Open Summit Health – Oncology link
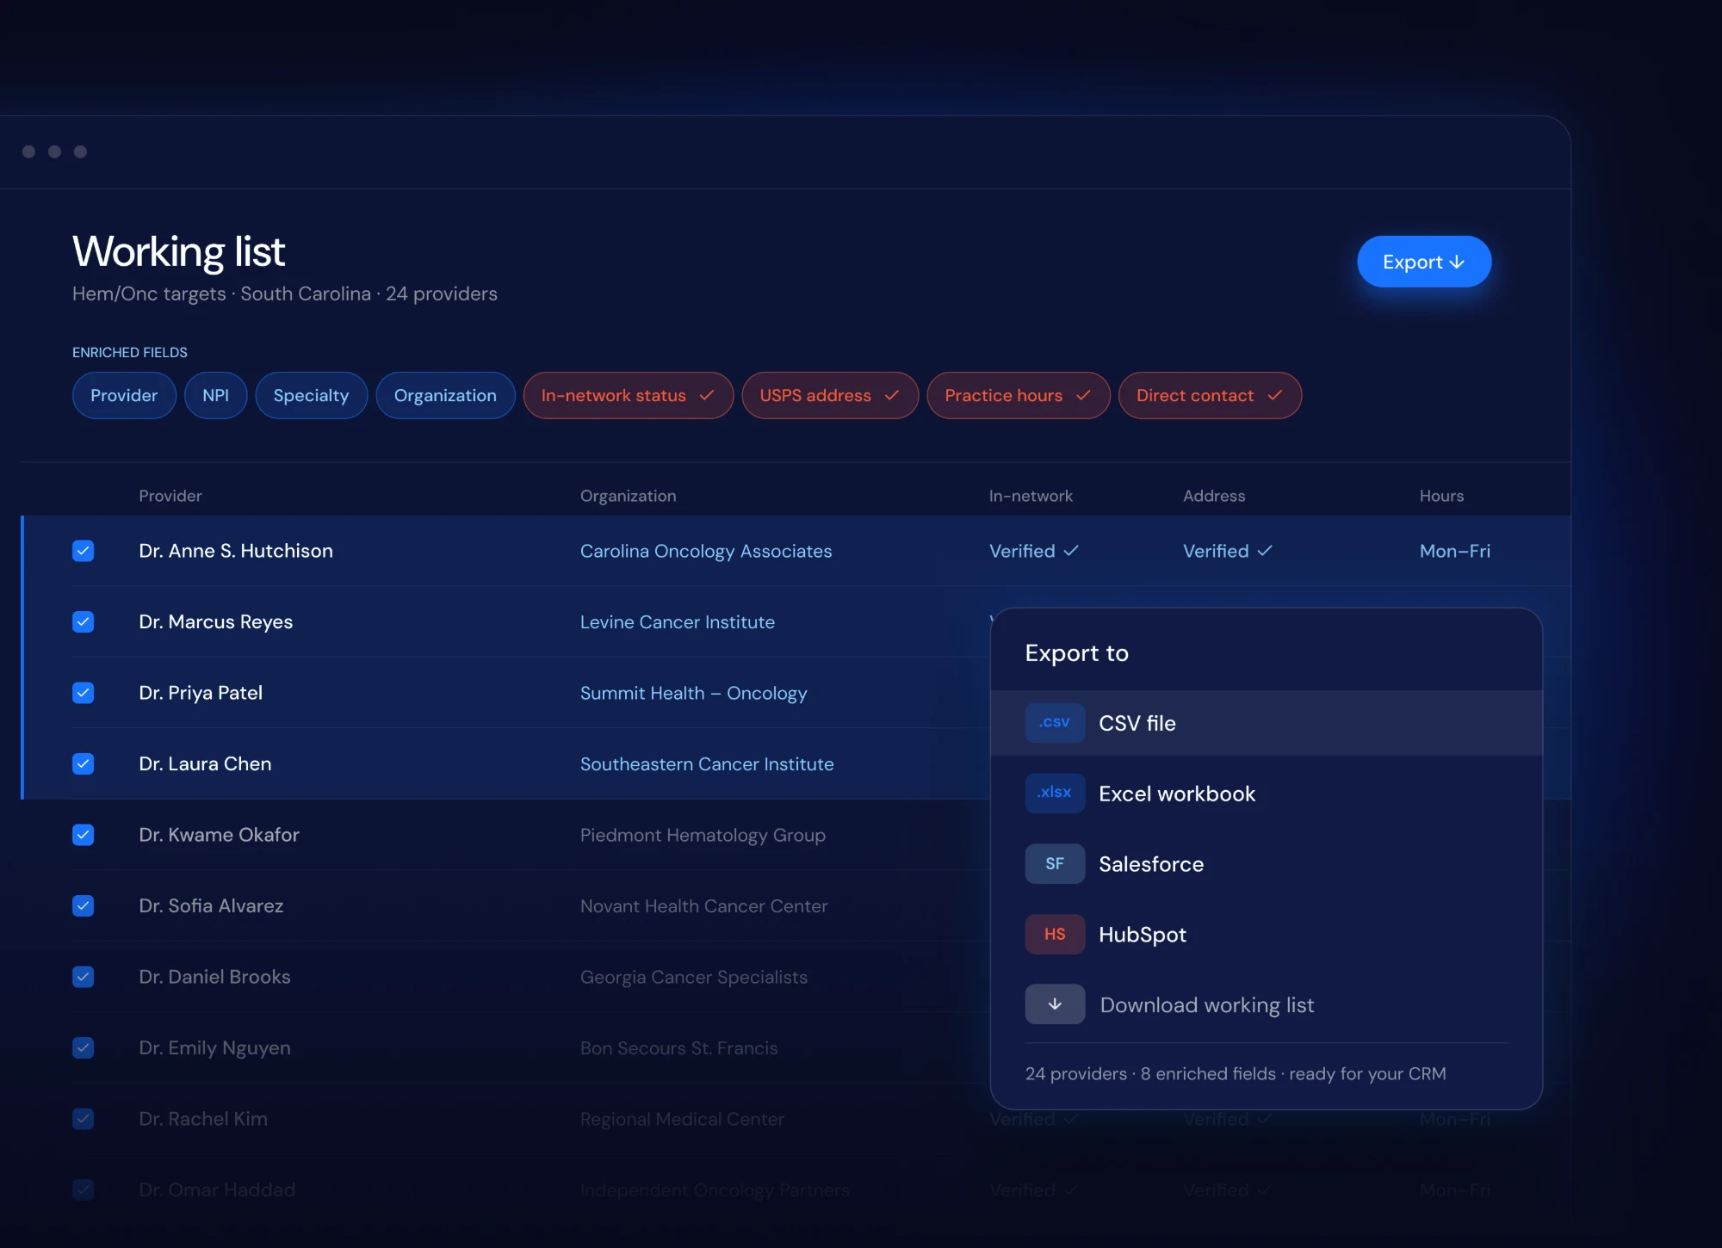 coord(694,693)
